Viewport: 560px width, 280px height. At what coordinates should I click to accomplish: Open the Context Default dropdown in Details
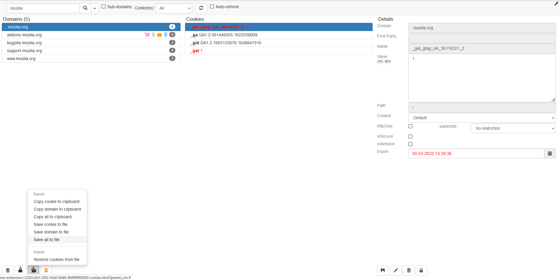click(482, 118)
